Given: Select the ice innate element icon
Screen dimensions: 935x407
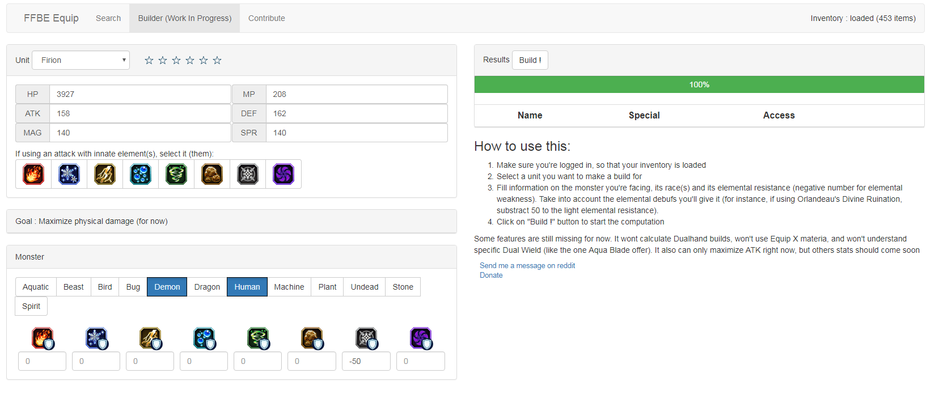Looking at the screenshot, I should click(x=69, y=174).
